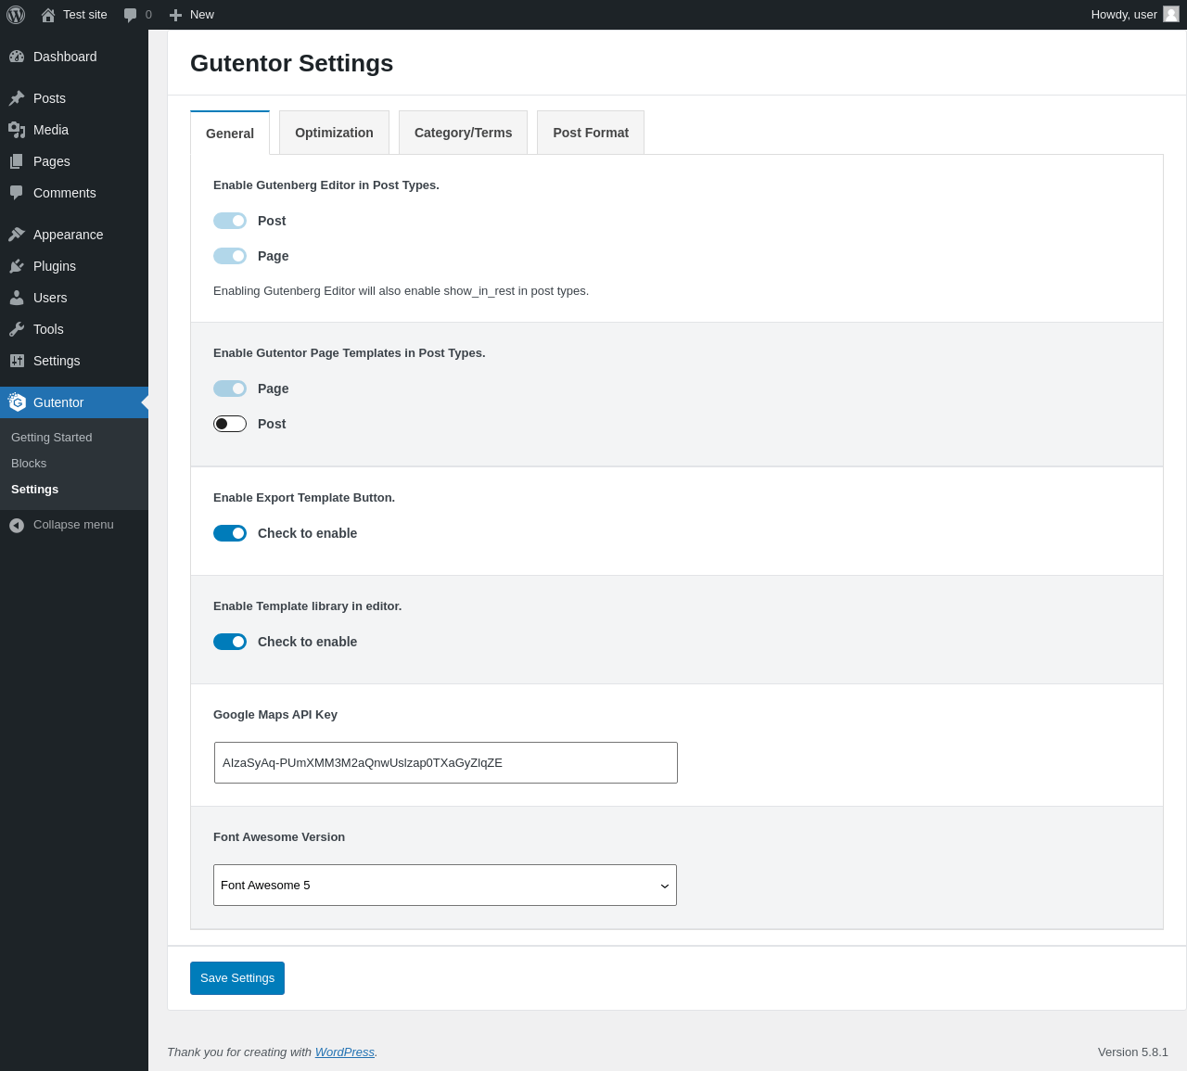This screenshot has height=1071, width=1187.
Task: Collapse the admin sidebar menu
Action: click(62, 525)
